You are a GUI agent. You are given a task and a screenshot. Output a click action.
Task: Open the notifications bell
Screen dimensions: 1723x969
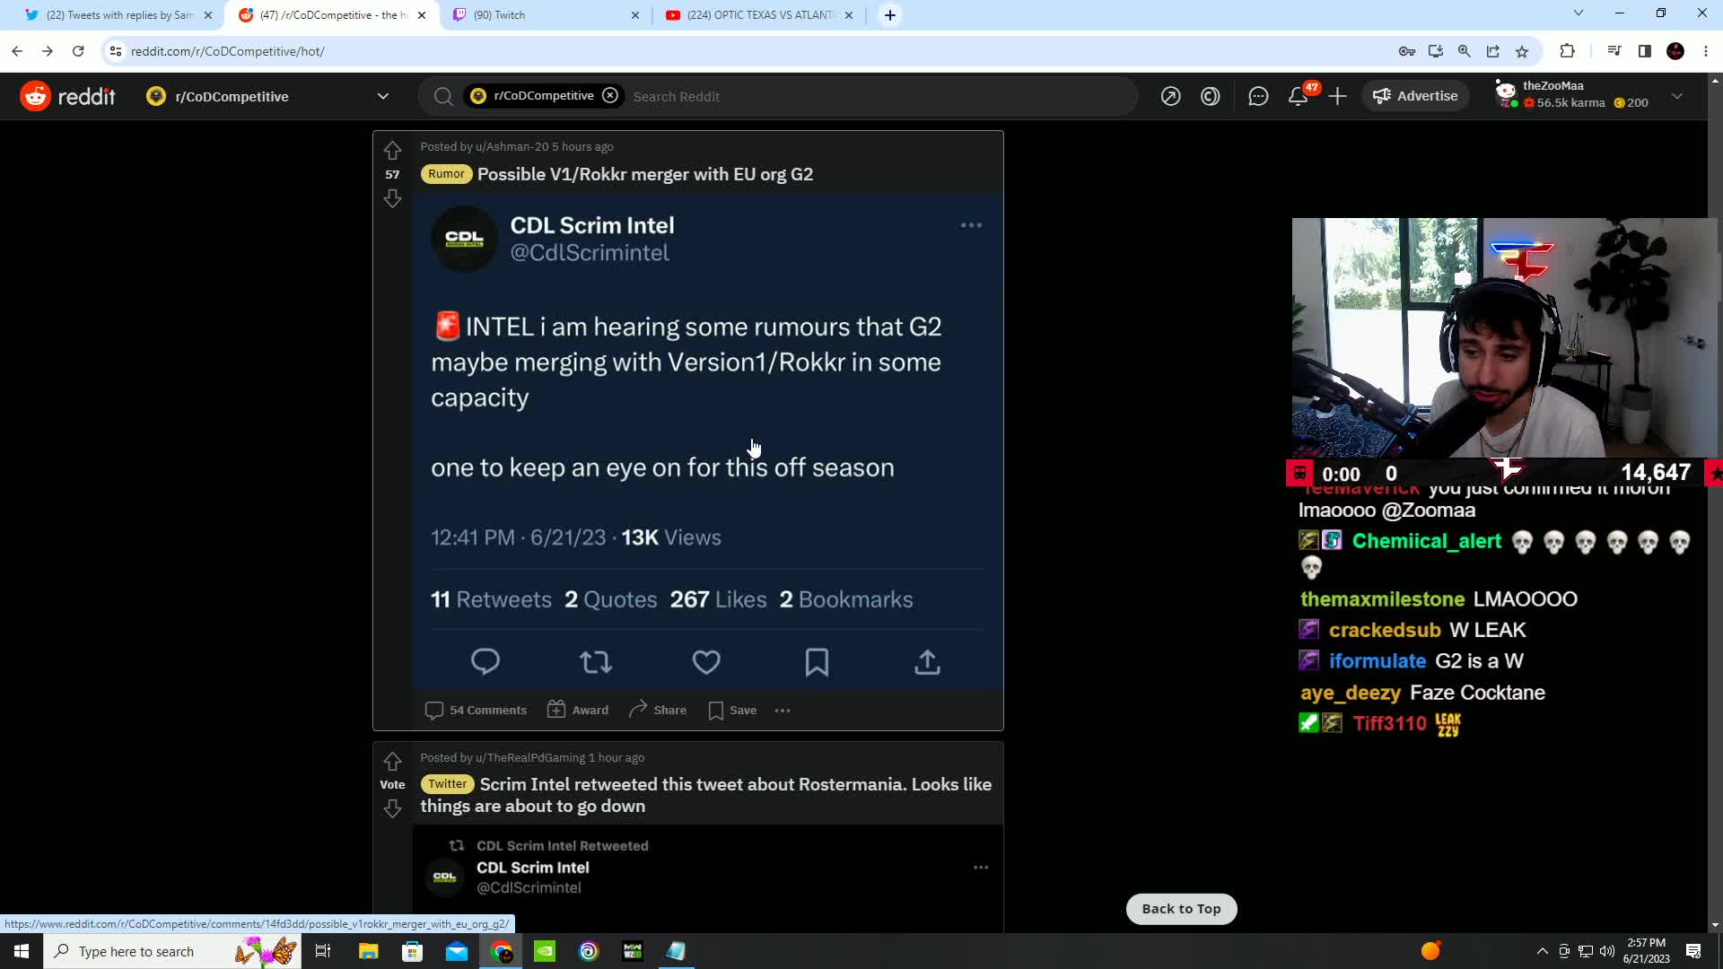(x=1298, y=96)
